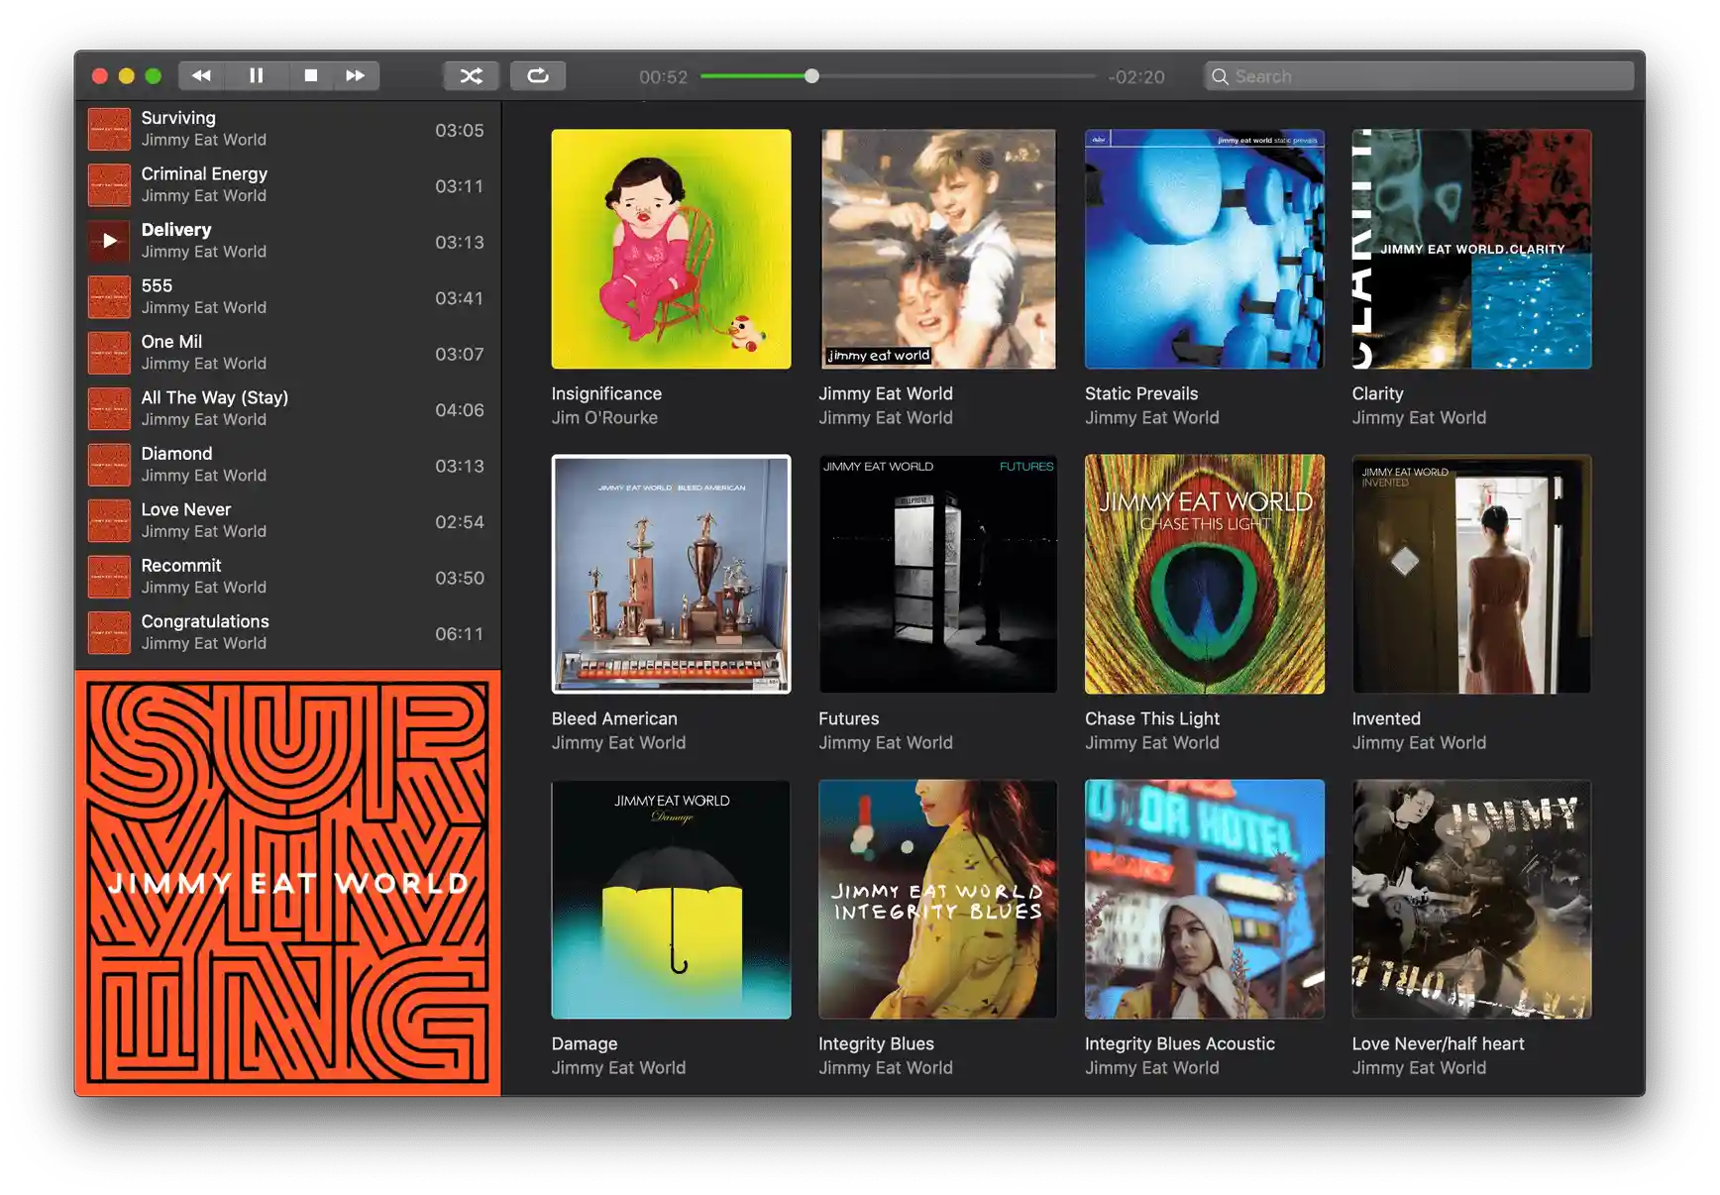
Task: Click the previous track rewind button
Action: click(201, 75)
